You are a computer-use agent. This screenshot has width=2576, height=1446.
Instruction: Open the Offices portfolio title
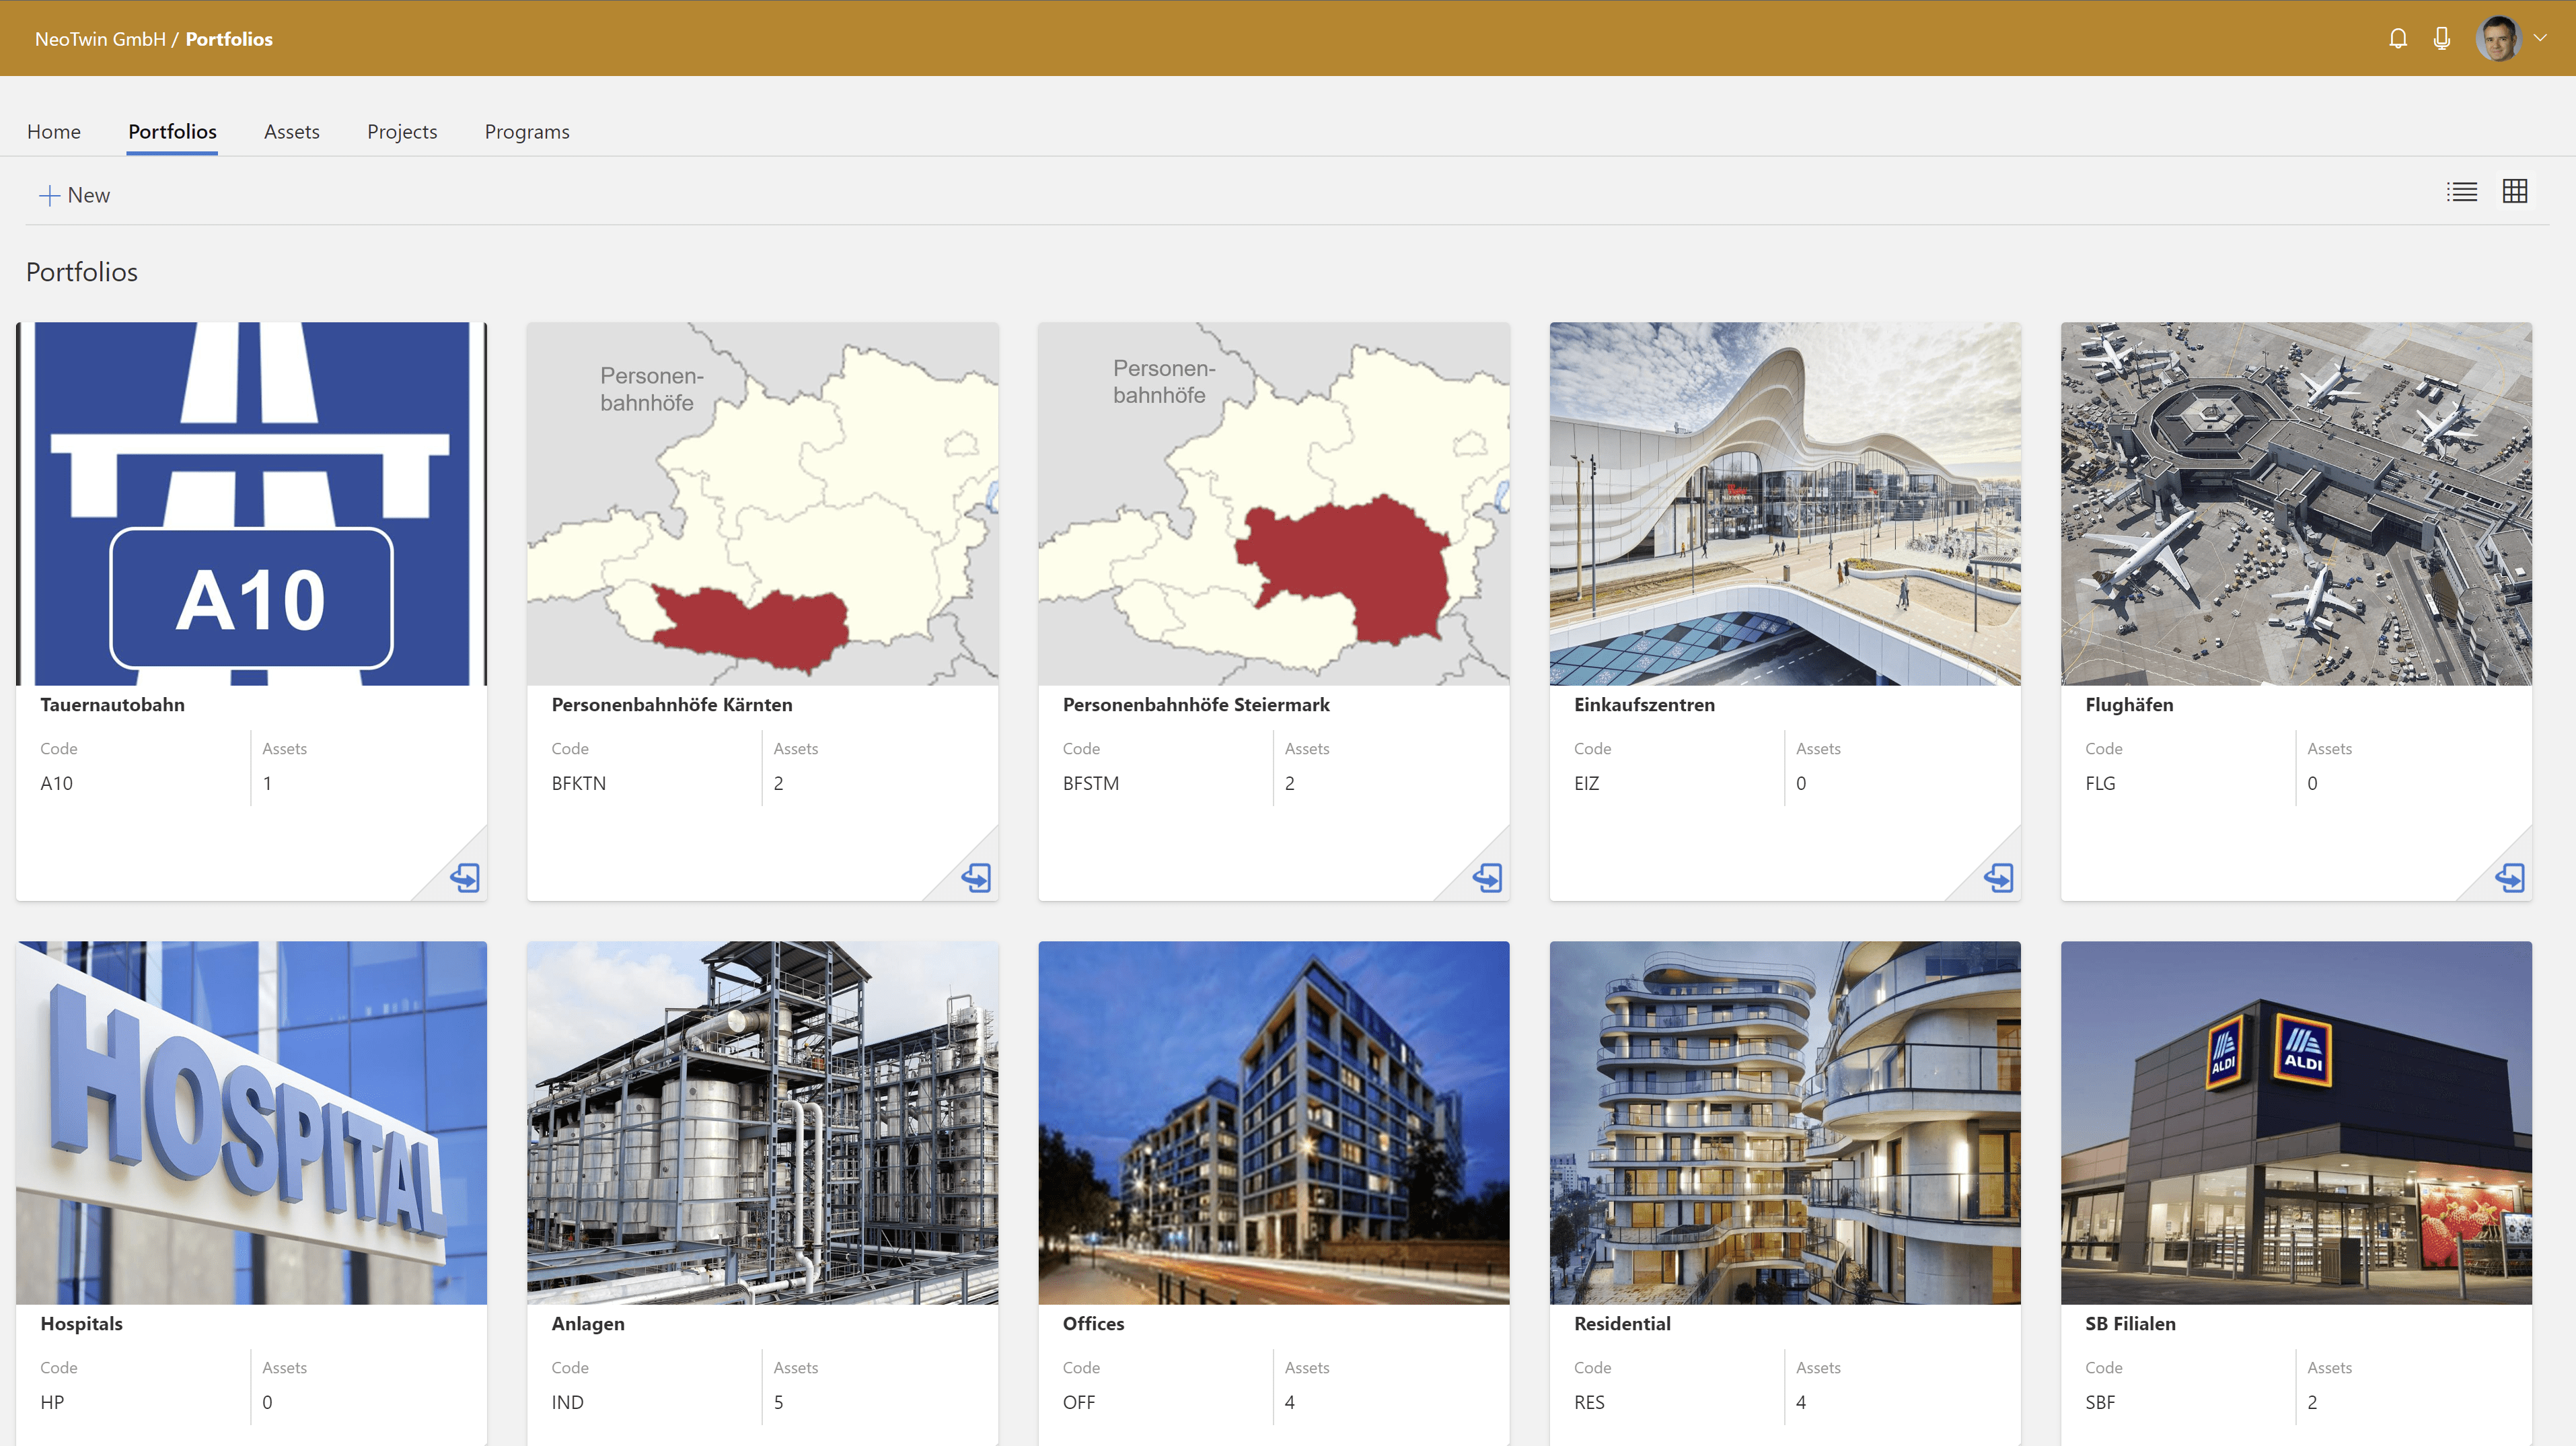(x=1093, y=1323)
